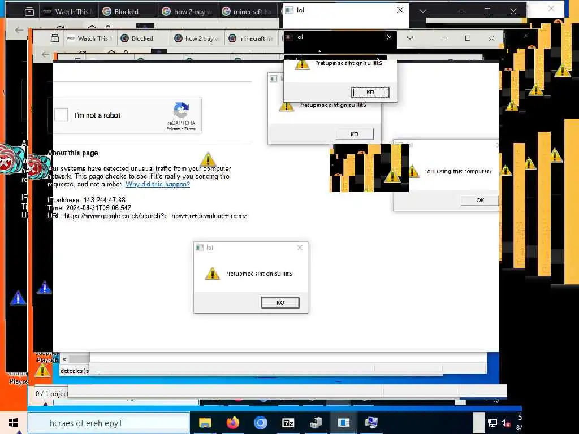The image size is (579, 434).
Task: Open the computer devices taskbar icon after 7-Zip
Action: point(316,423)
